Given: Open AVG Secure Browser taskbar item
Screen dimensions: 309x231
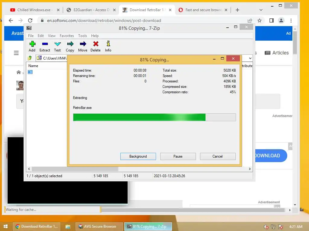Looking at the screenshot, I should [x=99, y=226].
